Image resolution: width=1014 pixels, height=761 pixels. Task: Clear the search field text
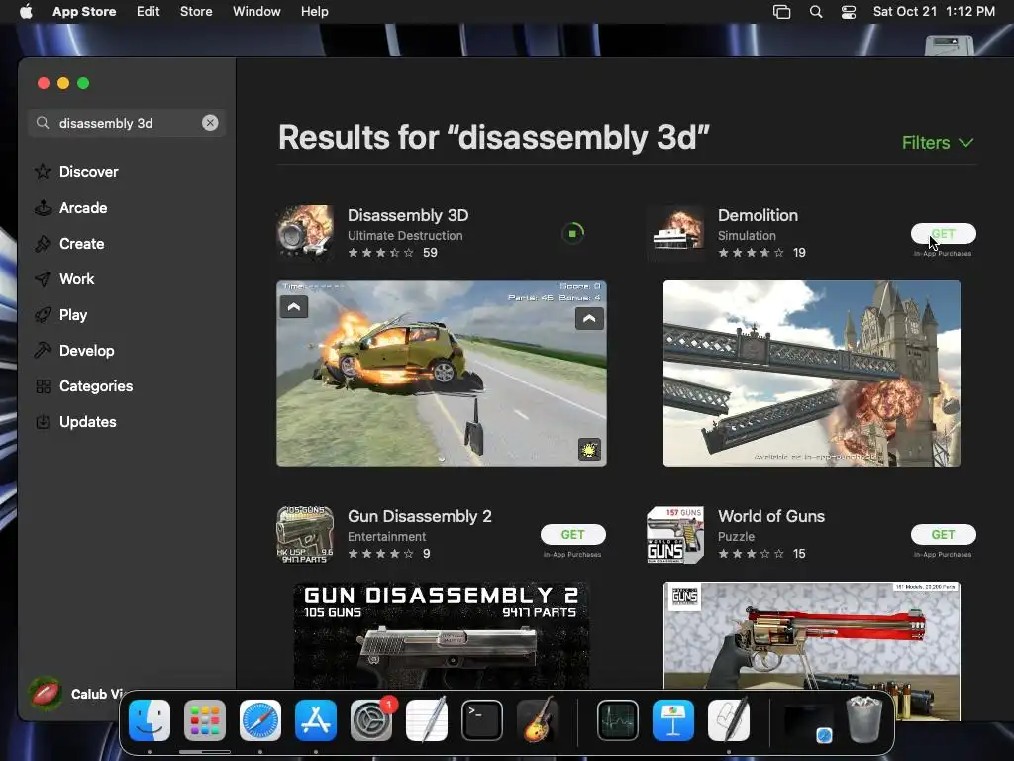[x=210, y=123]
